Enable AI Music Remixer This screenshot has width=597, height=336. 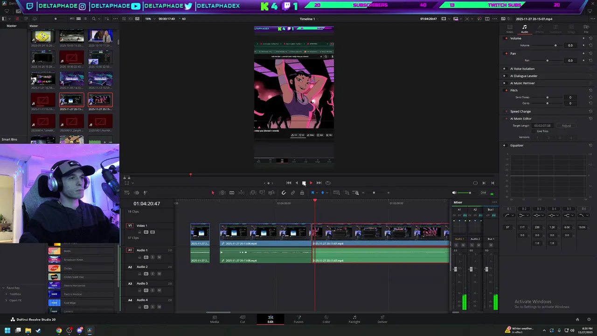pyautogui.click(x=504, y=83)
